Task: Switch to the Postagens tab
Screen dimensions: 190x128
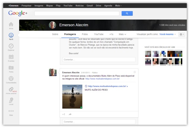Action: pos(70,34)
